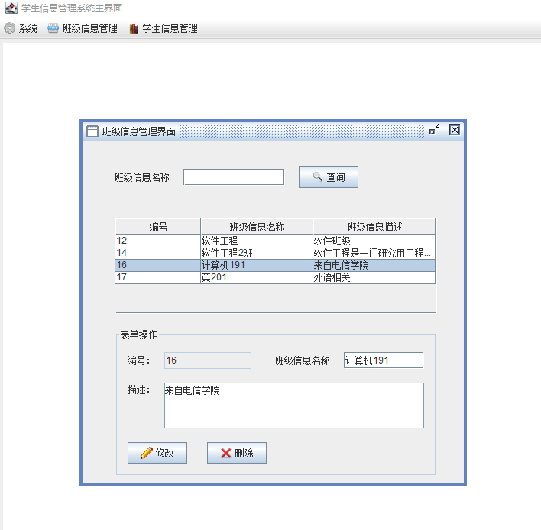541x530 pixels.
Task: Click the 编号 column header
Action: pyautogui.click(x=158, y=227)
